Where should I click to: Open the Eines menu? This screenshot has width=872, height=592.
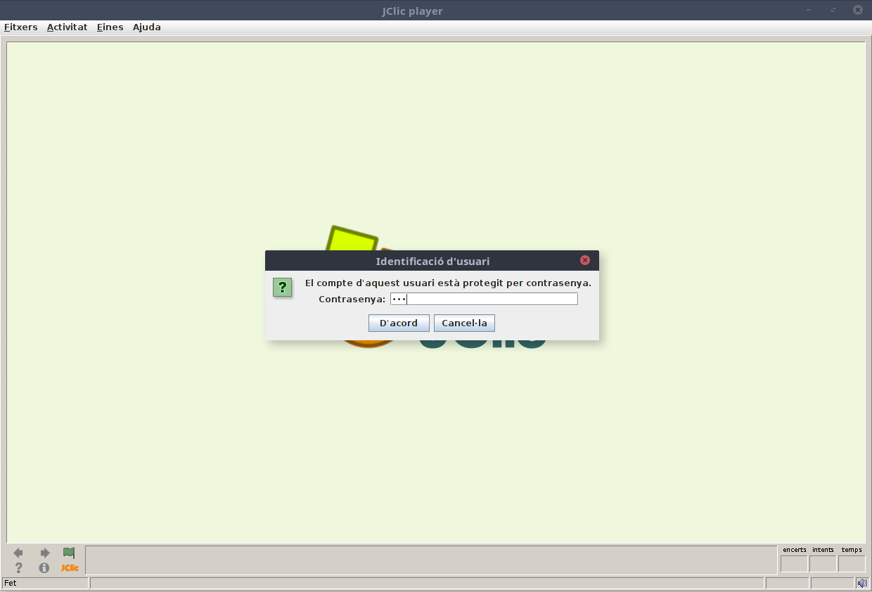coord(110,27)
